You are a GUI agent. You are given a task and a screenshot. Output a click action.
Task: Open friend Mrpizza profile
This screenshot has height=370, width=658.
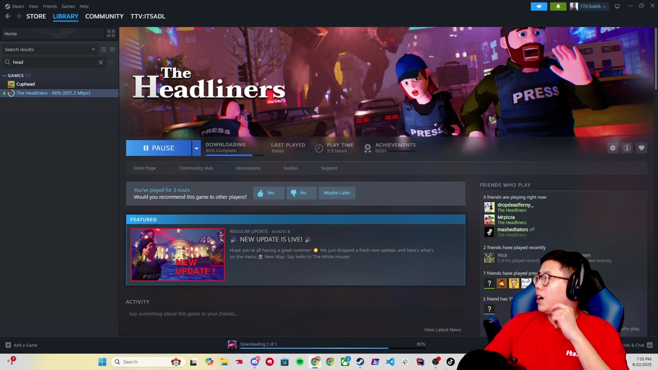[x=506, y=217]
